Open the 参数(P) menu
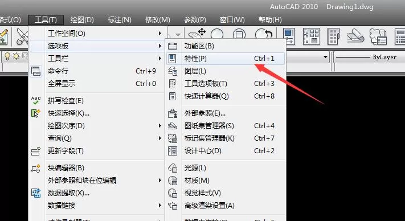Image resolution: width=405 pixels, height=221 pixels. 195,20
